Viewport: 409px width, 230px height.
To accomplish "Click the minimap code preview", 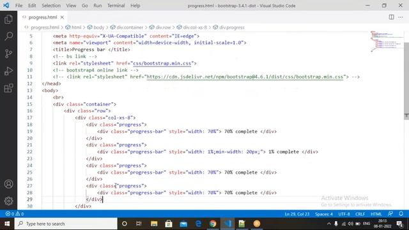I will click(387, 41).
